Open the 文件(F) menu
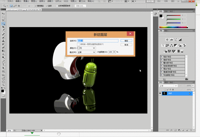This screenshot has width=200, height=137. coord(10,1)
